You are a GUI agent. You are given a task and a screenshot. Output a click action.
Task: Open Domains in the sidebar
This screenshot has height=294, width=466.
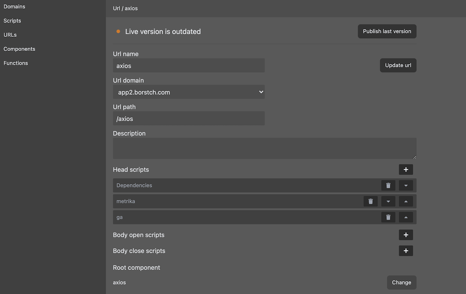[14, 7]
